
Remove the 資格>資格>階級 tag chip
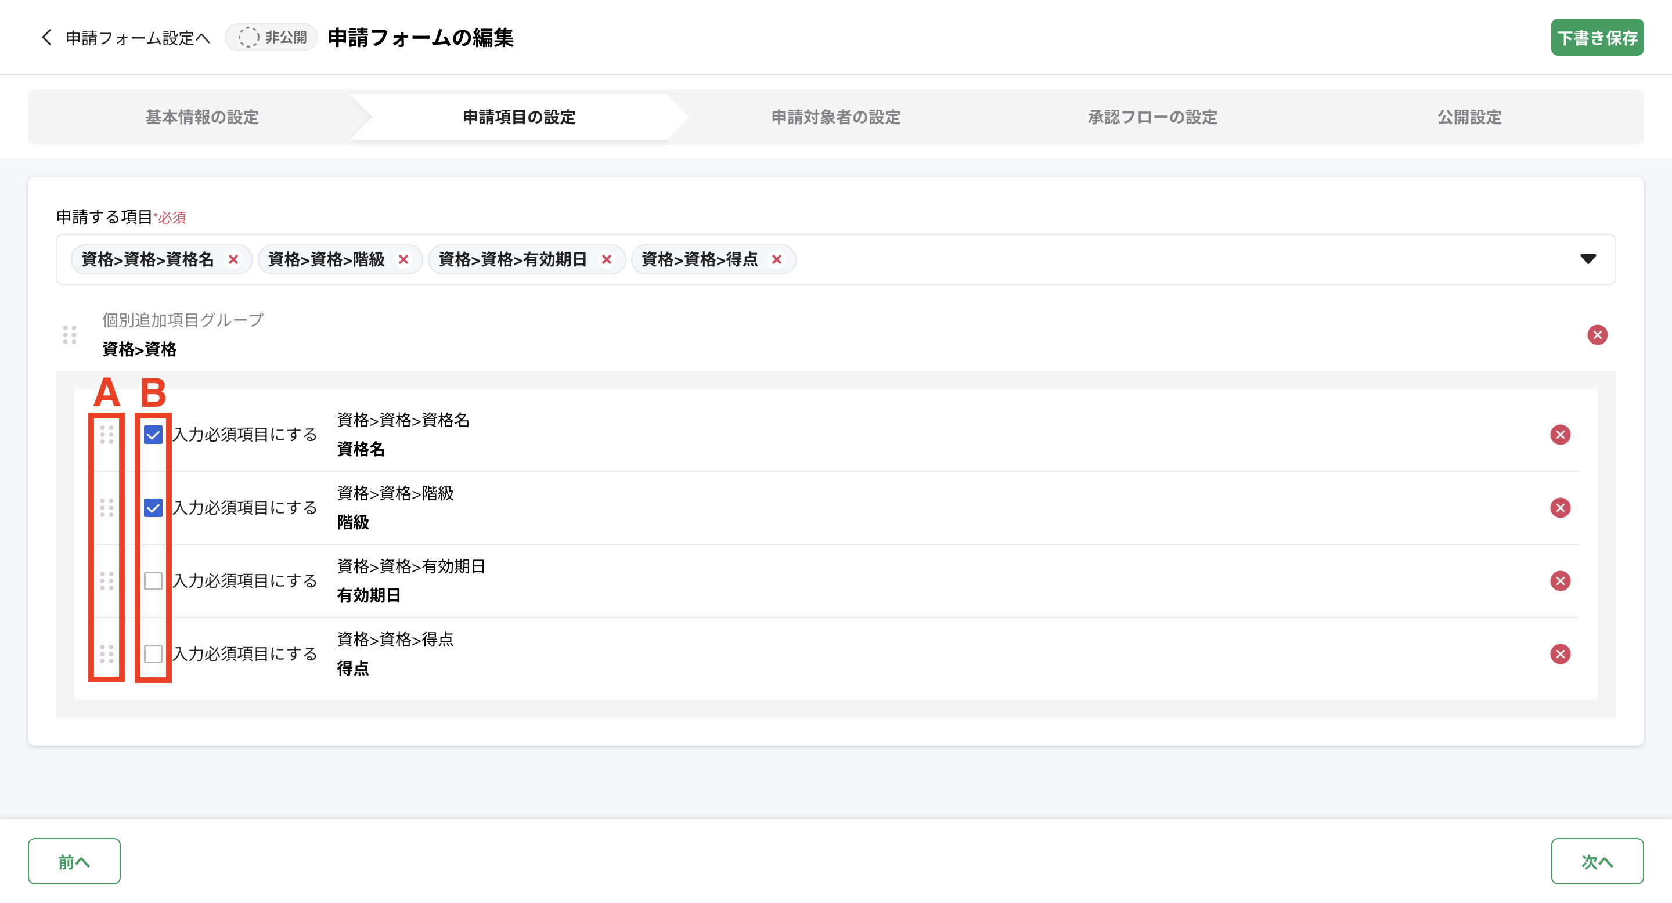pyautogui.click(x=403, y=259)
